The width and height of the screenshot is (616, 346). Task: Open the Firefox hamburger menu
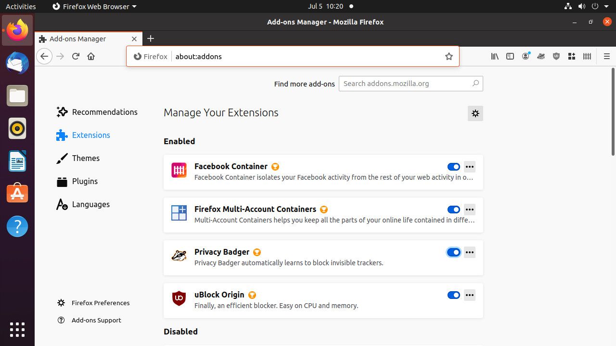607,56
